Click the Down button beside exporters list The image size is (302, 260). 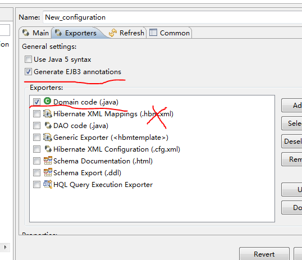click(x=291, y=208)
